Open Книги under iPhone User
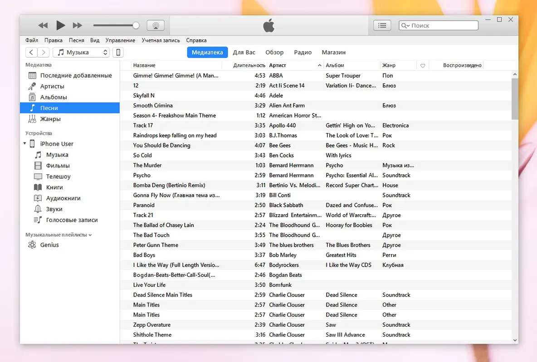 coord(70,187)
